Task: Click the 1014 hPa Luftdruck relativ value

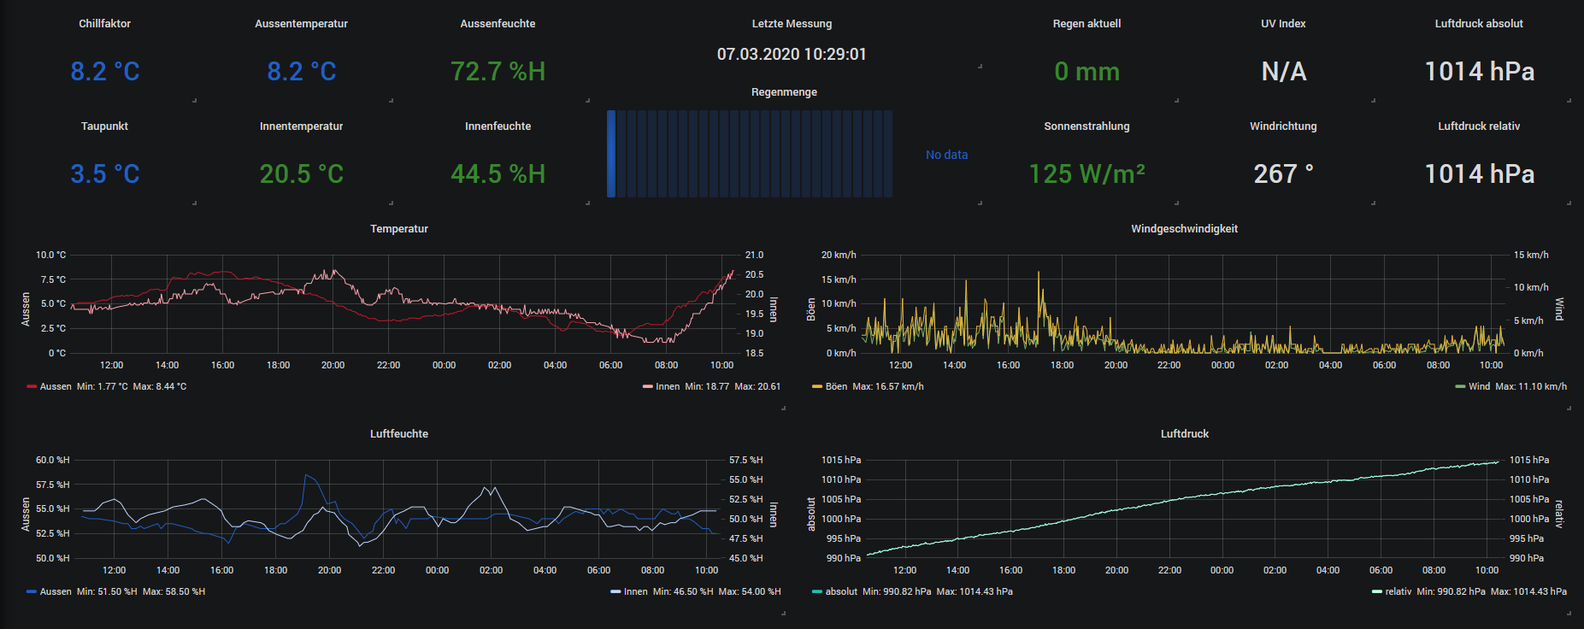Action: click(x=1480, y=173)
